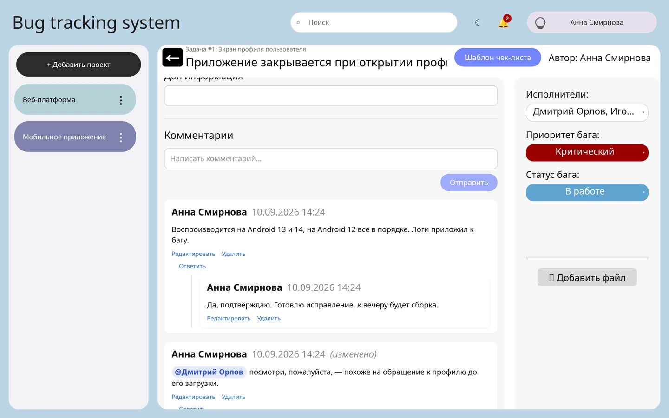
Task: Click the Задача #1 breadcrumb text
Action: (x=246, y=49)
